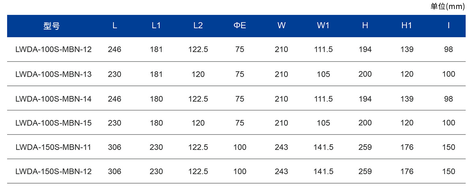This screenshot has width=473, height=189.
Task: Select model LWDA-100S-MBN-14 cell
Action: tap(54, 99)
